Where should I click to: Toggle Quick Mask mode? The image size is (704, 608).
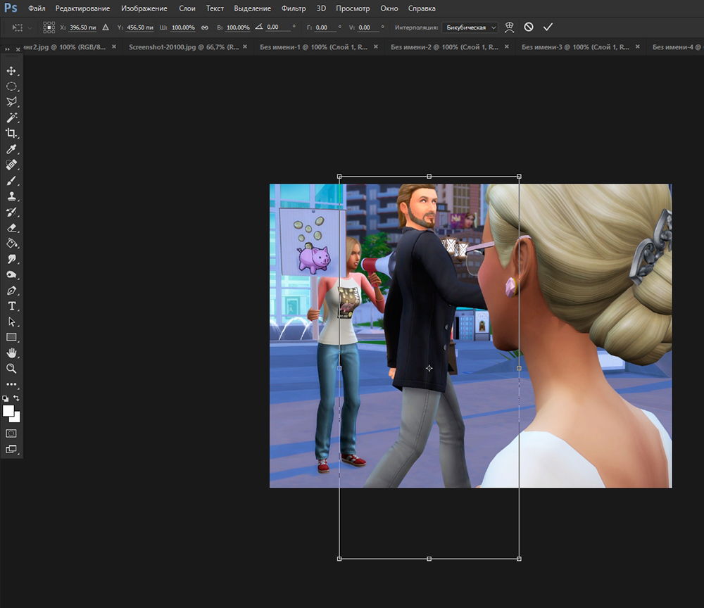click(11, 433)
